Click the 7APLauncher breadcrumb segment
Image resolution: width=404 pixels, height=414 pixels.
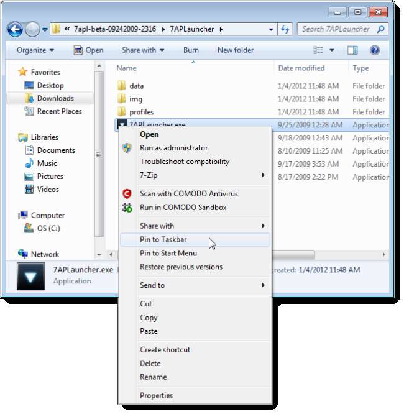pos(192,29)
